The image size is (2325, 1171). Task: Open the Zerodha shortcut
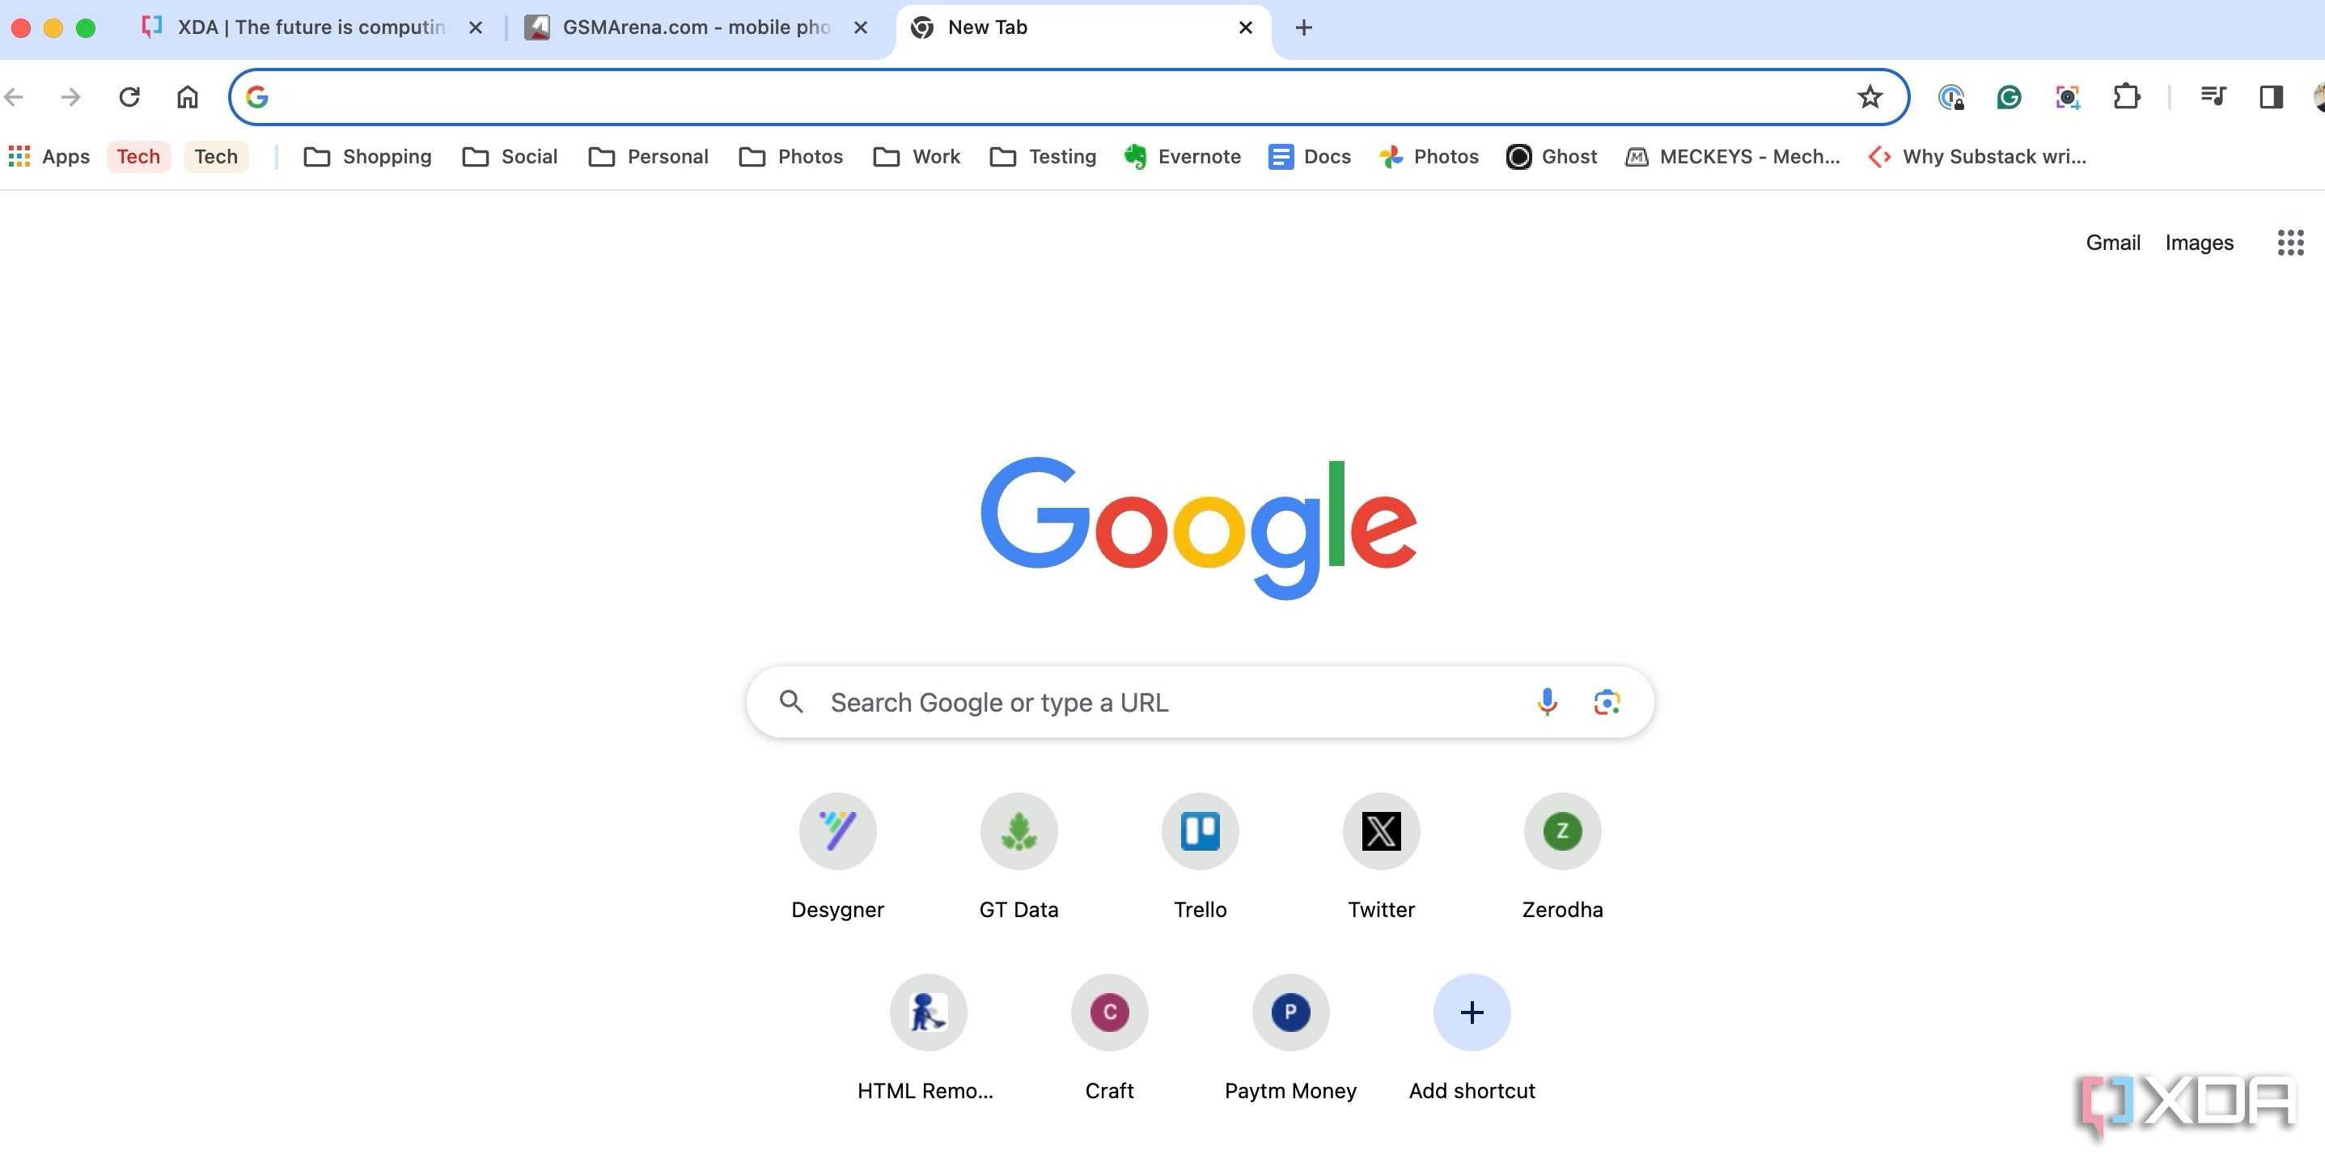coord(1562,856)
